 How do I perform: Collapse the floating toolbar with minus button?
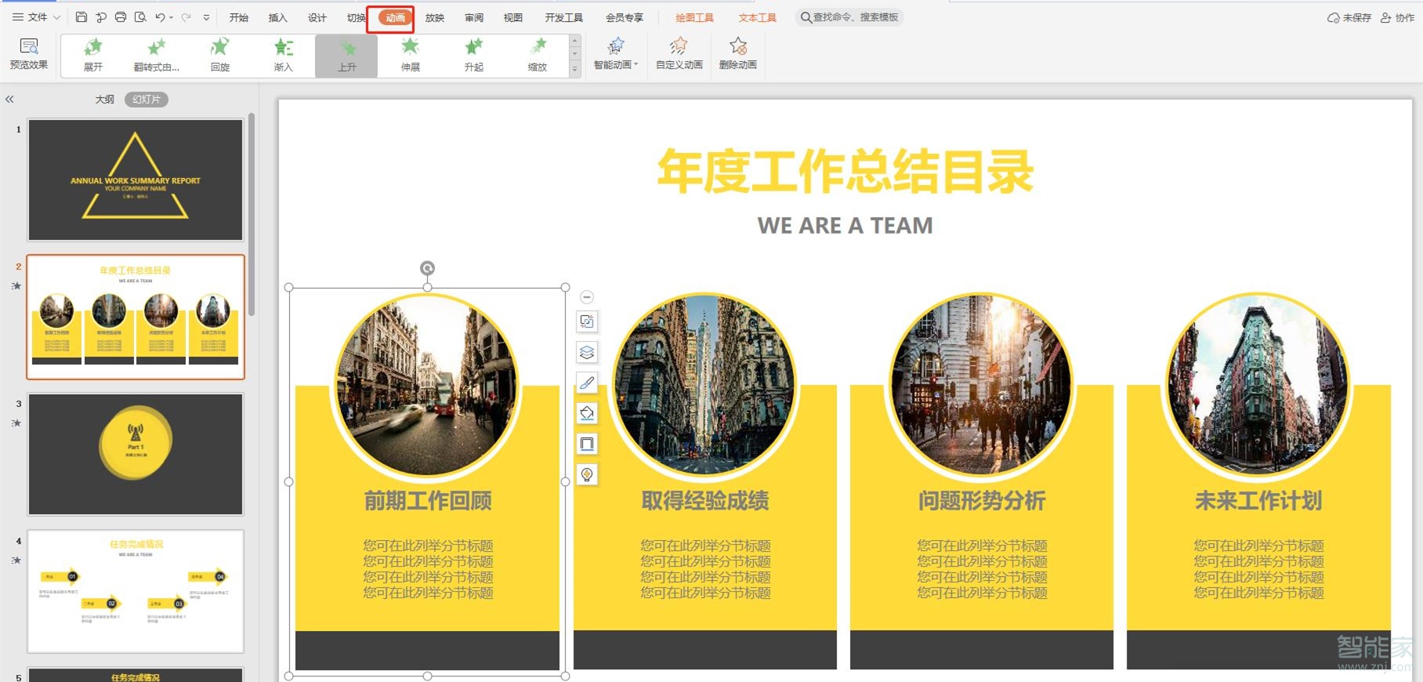click(587, 297)
